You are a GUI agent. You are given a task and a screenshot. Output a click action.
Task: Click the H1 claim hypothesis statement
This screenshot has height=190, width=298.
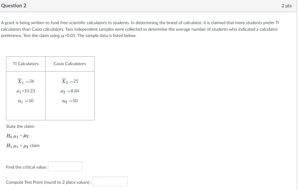(x=23, y=145)
